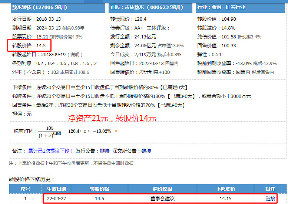The width and height of the screenshot is (288, 204).
Task: Click the 债券评级：AA+ text
Action: (x=127, y=28)
